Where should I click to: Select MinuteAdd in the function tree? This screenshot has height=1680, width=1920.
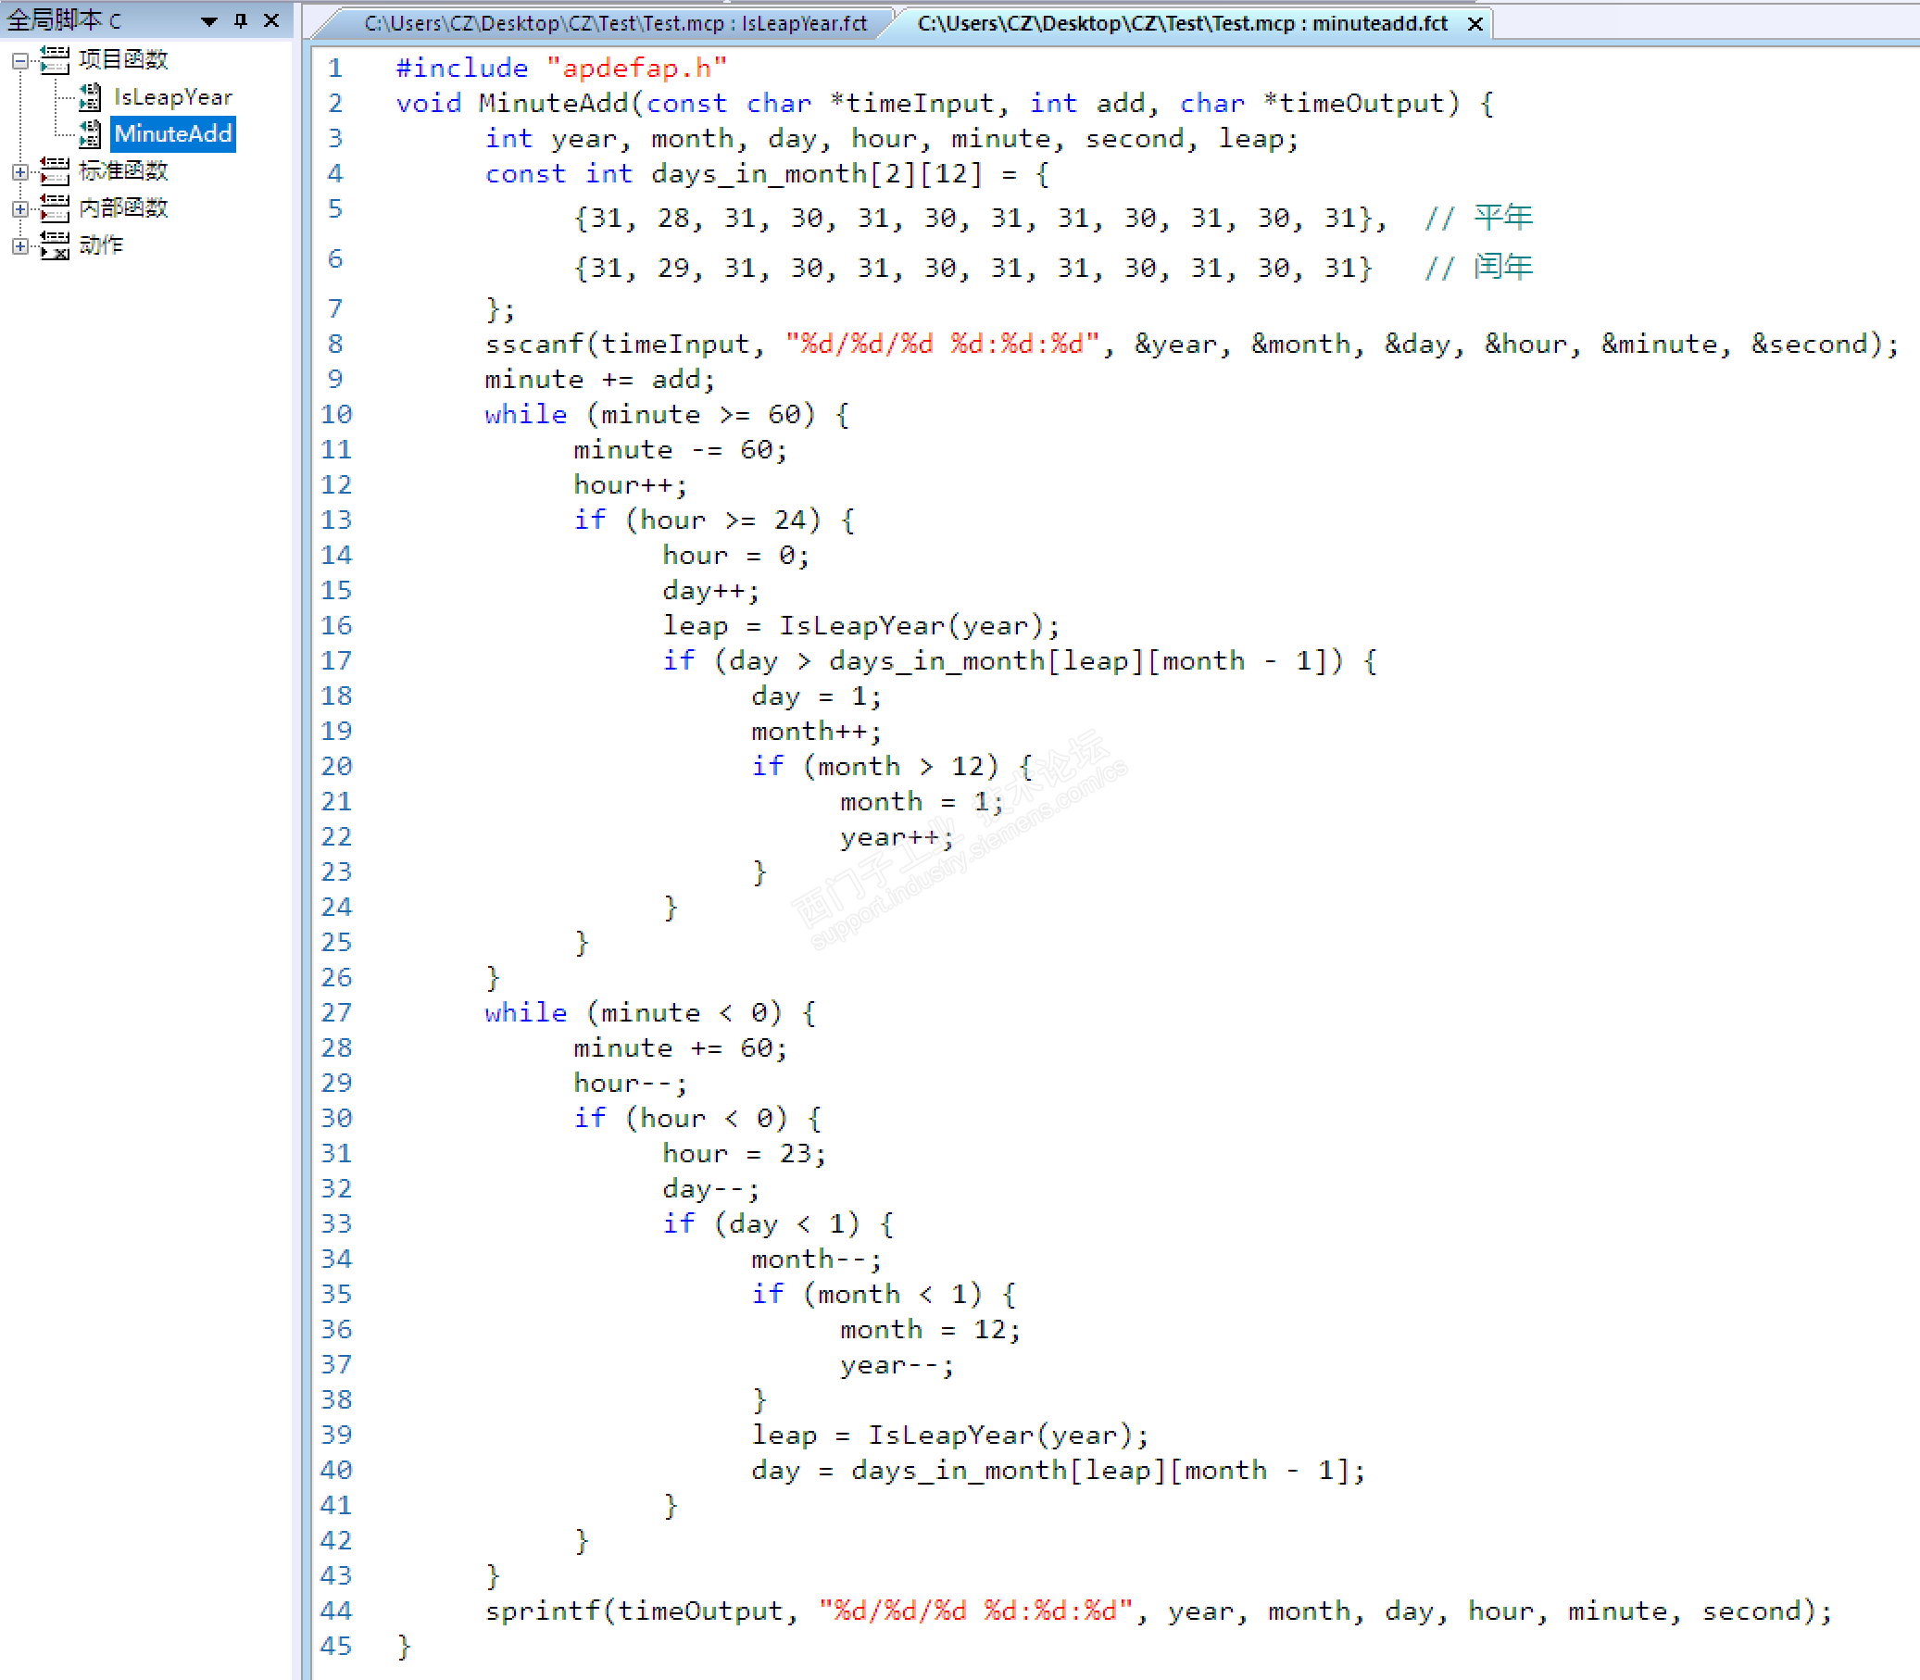click(x=172, y=134)
